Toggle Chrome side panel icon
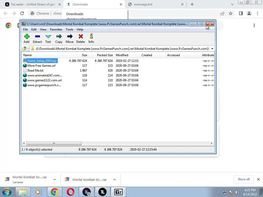The width and height of the screenshot is (263, 197). tap(241, 13)
